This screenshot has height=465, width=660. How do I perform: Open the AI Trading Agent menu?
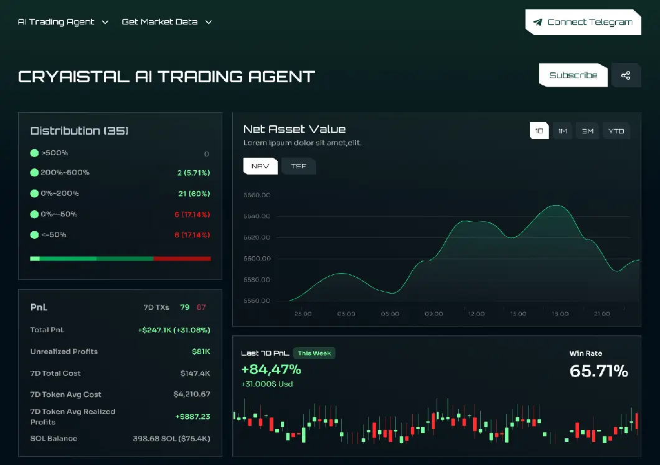56,22
